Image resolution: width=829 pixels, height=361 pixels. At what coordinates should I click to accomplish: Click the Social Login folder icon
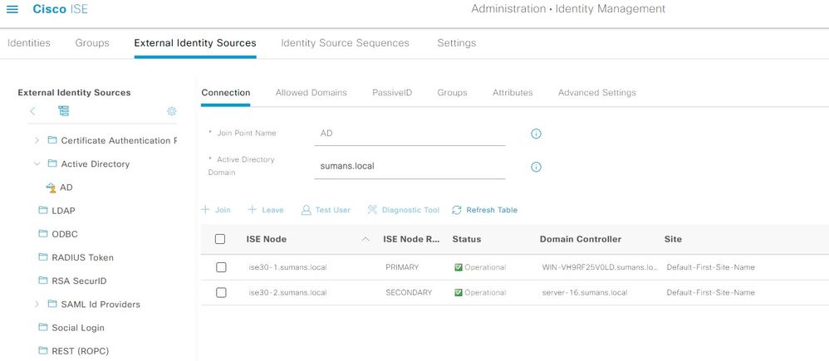pos(43,327)
